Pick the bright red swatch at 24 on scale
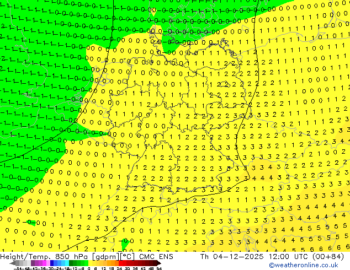The height and width of the screenshot is (270, 350). [x=120, y=263]
